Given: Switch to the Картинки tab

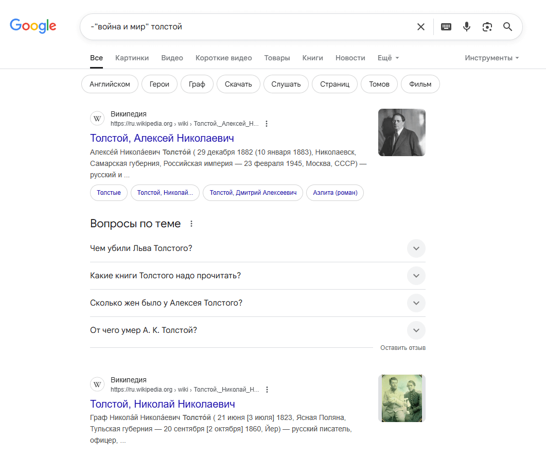Looking at the screenshot, I should click(x=132, y=58).
